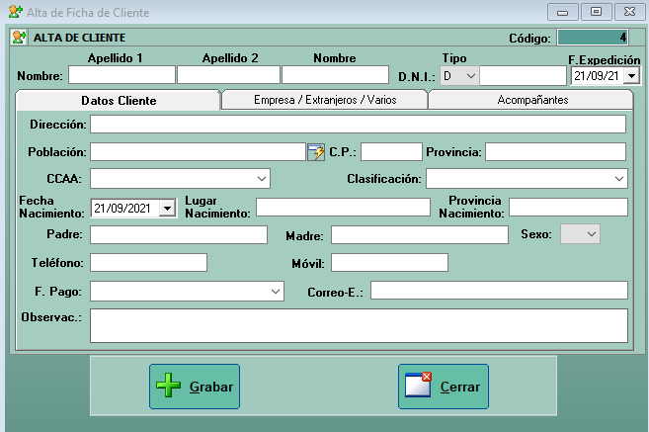Expand the F. Pago dropdown
Screen dimensions: 649x432
click(276, 292)
